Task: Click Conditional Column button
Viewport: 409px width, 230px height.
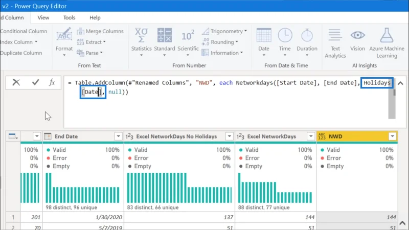Action: click(x=24, y=31)
